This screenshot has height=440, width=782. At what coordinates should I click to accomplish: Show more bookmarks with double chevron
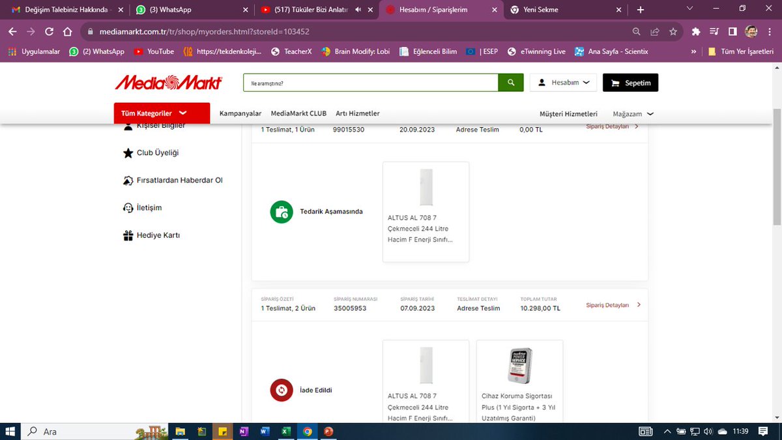694,51
